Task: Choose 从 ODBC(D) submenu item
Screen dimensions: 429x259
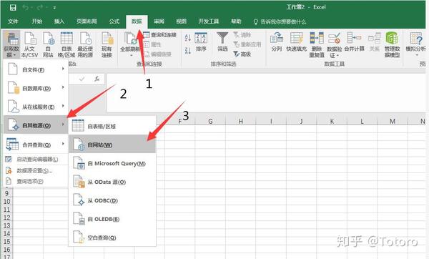Action: 112,200
